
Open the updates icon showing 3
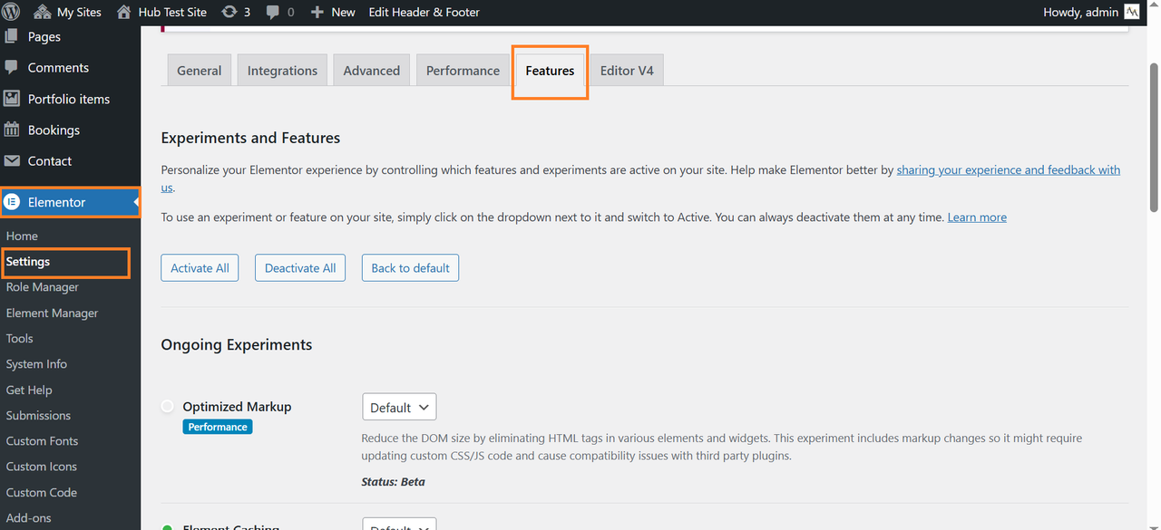pos(229,12)
